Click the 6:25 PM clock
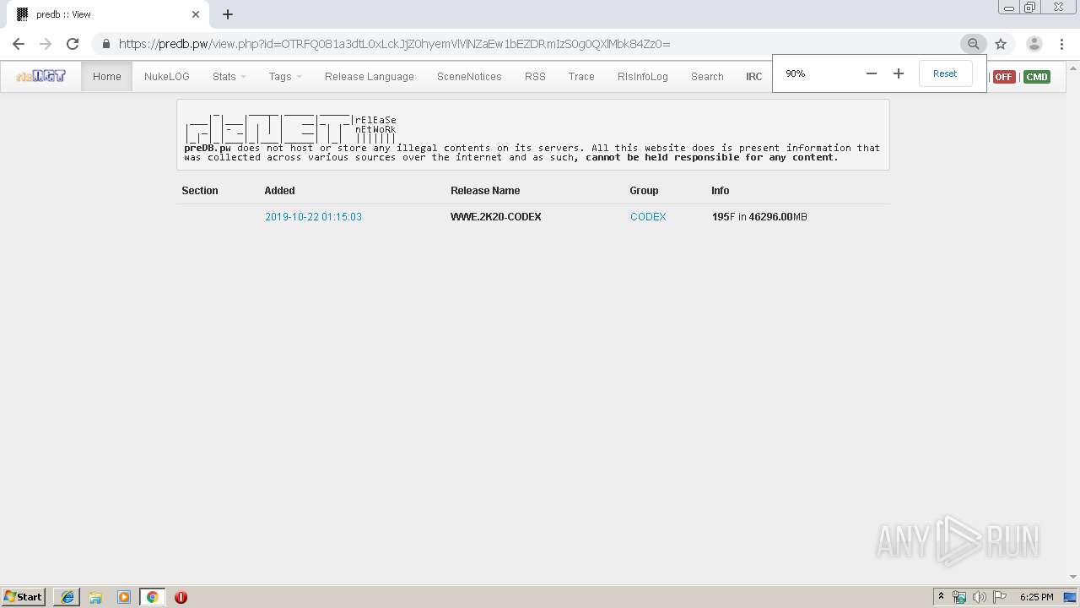This screenshot has width=1080, height=608. [1036, 597]
